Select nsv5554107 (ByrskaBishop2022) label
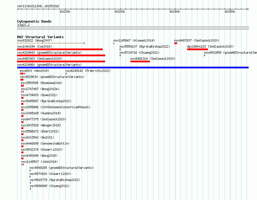Screen dimensions: 257x200 click(145, 46)
